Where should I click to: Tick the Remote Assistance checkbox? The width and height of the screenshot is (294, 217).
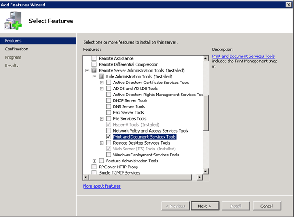click(95, 59)
